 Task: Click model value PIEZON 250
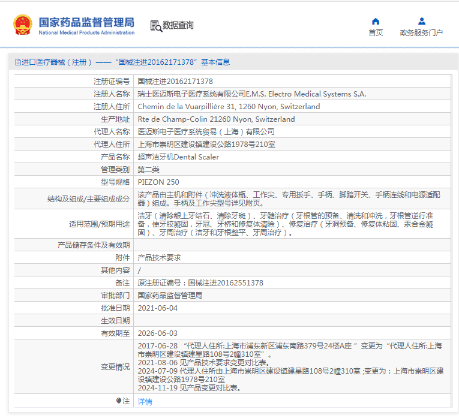pos(158,182)
